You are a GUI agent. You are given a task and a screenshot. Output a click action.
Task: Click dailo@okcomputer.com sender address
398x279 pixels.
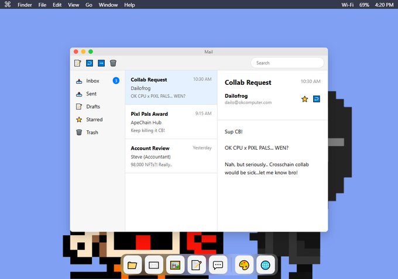[x=248, y=102]
